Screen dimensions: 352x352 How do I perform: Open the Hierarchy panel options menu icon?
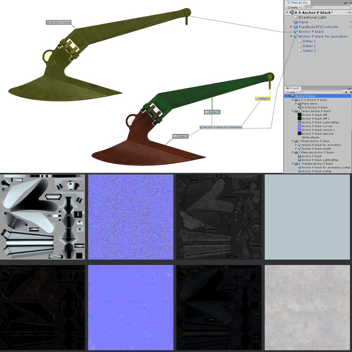pyautogui.click(x=349, y=3)
